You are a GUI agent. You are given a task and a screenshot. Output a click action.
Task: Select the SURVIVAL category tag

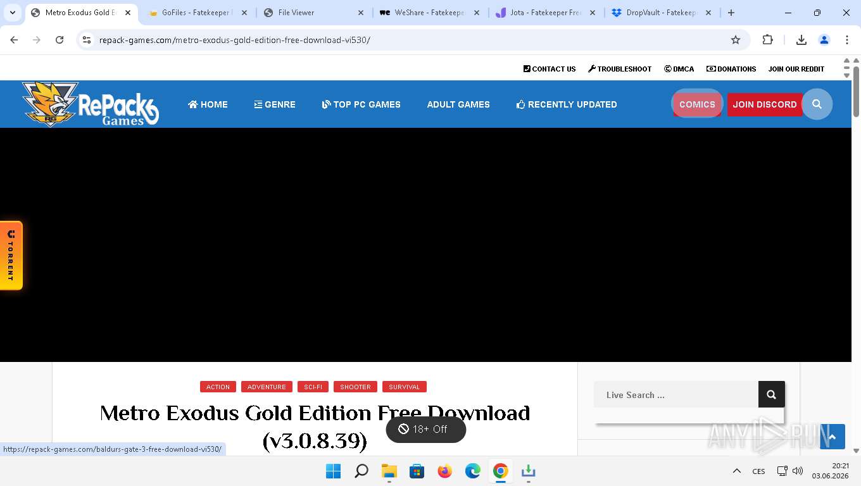pyautogui.click(x=405, y=387)
